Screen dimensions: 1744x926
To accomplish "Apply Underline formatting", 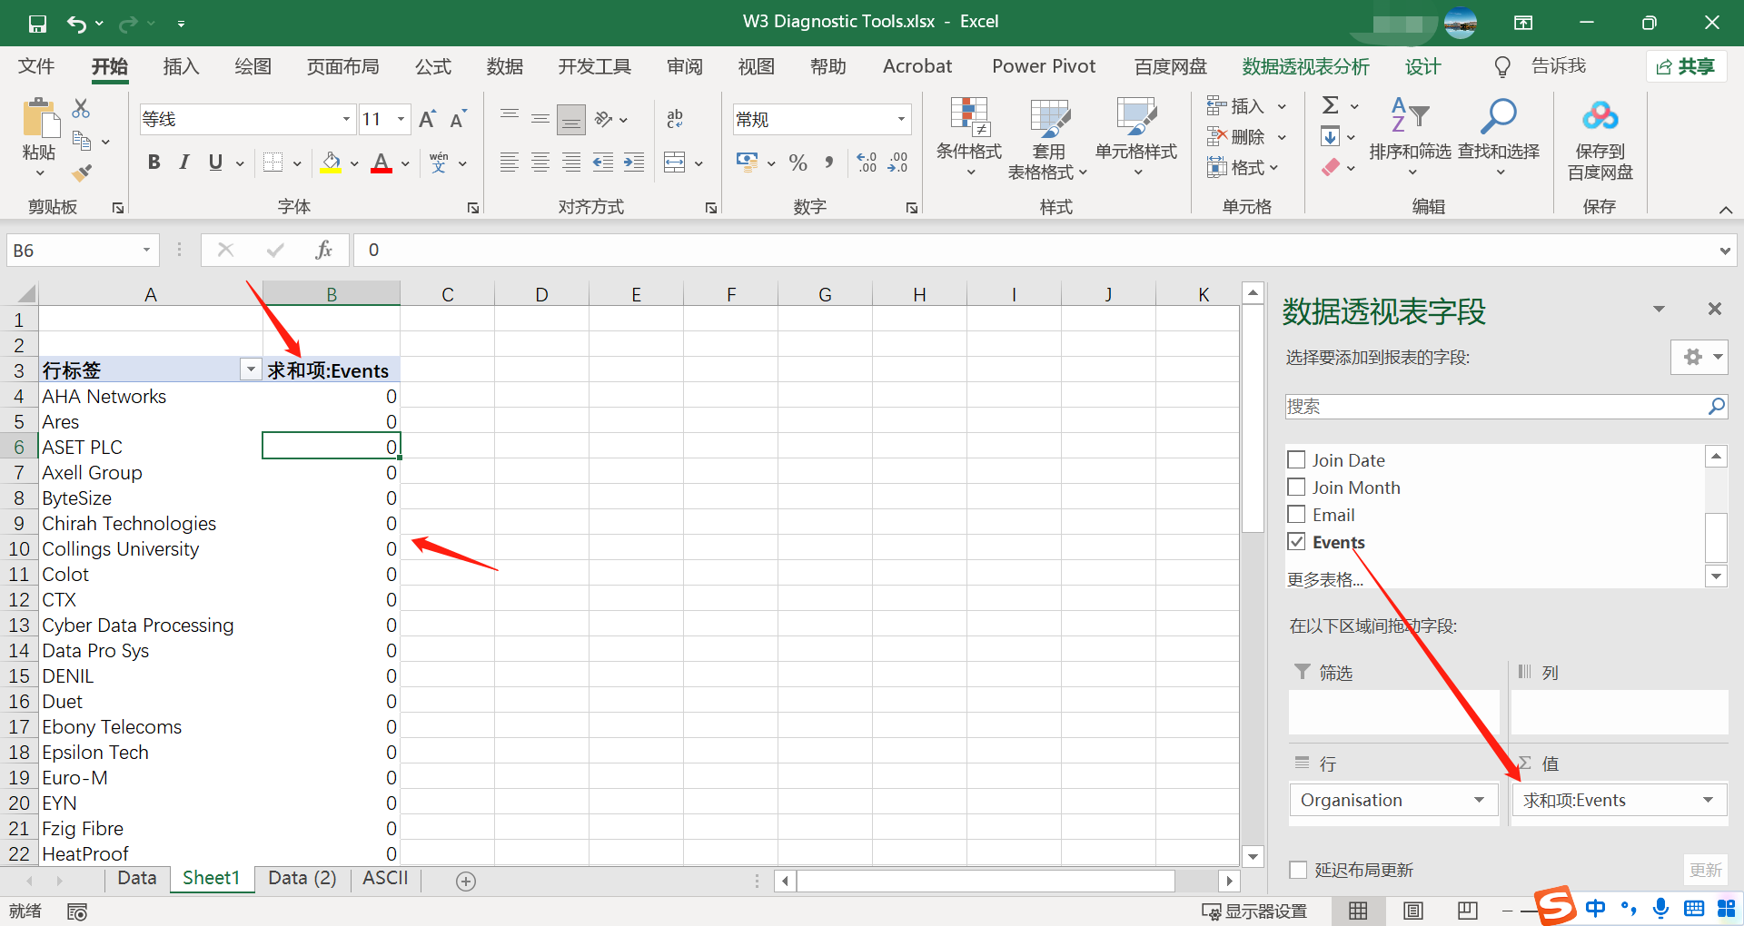I will [215, 163].
